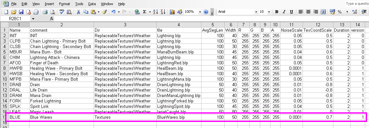The image size is (369, 128).
Task: Click the Save floppy disk icon
Action: [21, 12]
